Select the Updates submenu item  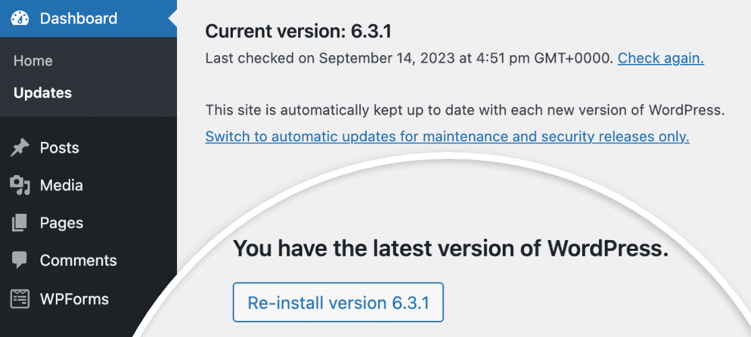(42, 93)
